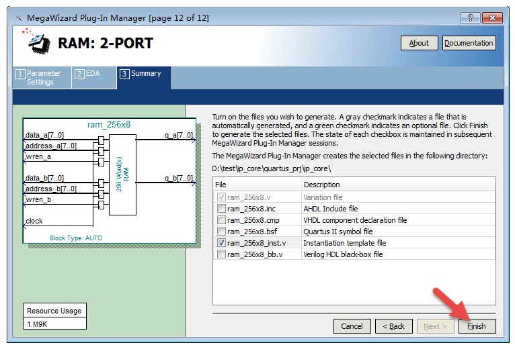Click the Cancel button

pos(352,326)
